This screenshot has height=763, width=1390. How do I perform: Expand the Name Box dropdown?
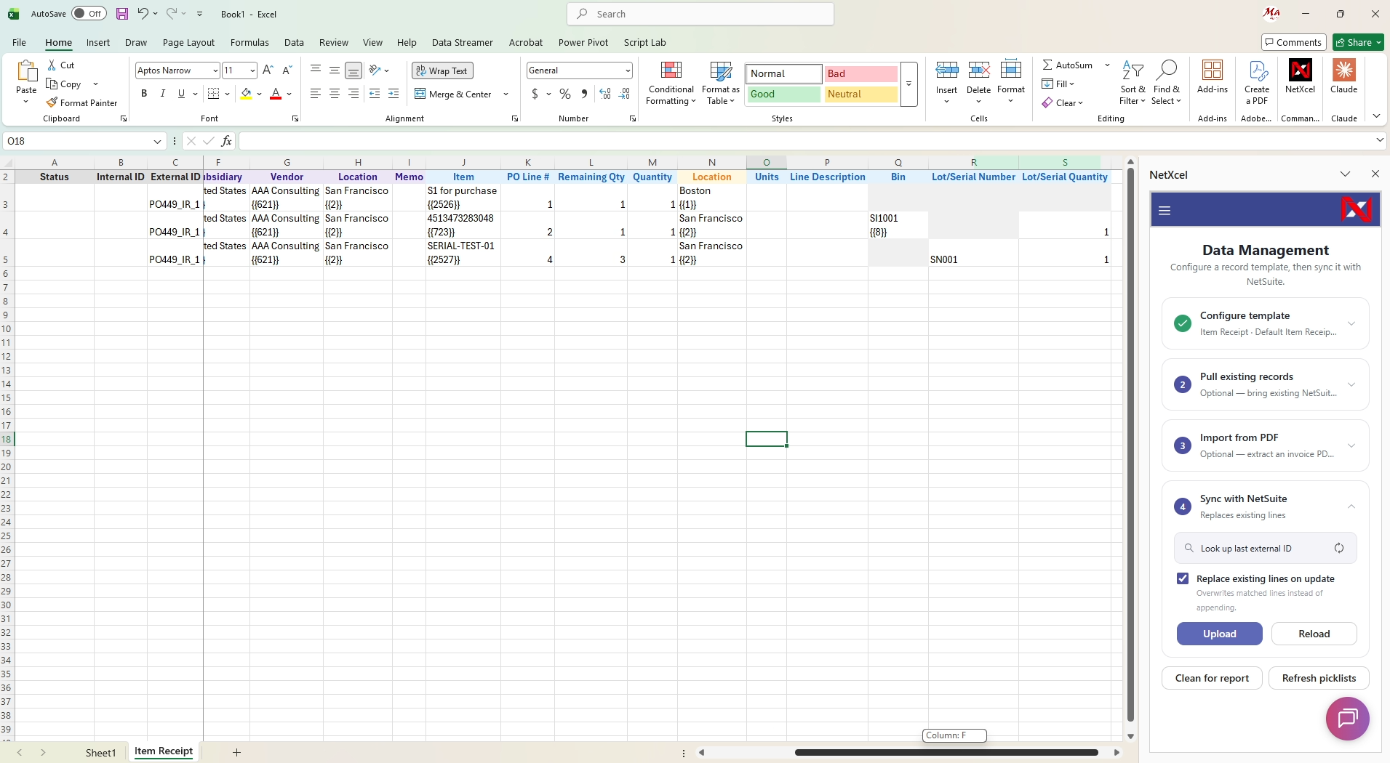click(x=157, y=141)
